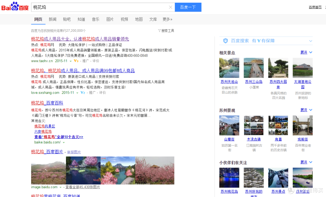
Task: Open the 文库 tab
Action: pos(153,19)
